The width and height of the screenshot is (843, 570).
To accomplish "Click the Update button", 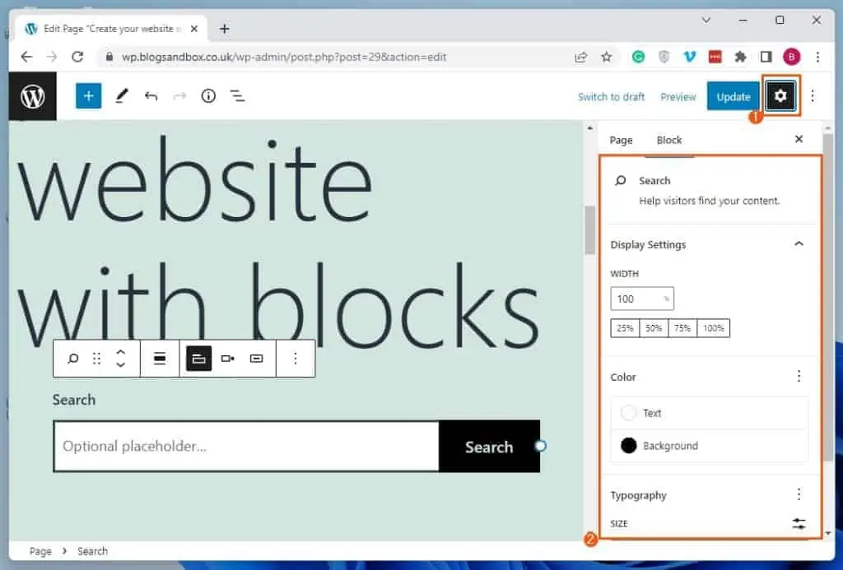I will coord(733,96).
